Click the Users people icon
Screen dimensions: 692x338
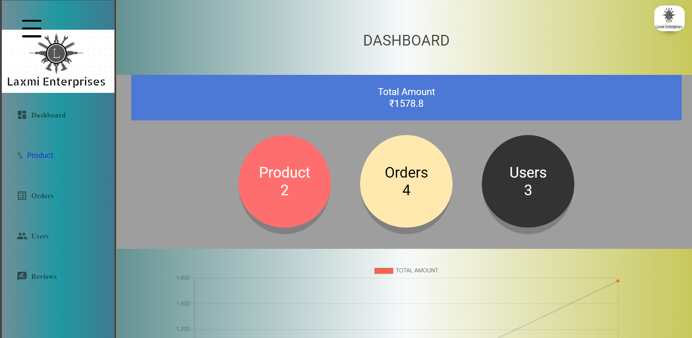(22, 236)
